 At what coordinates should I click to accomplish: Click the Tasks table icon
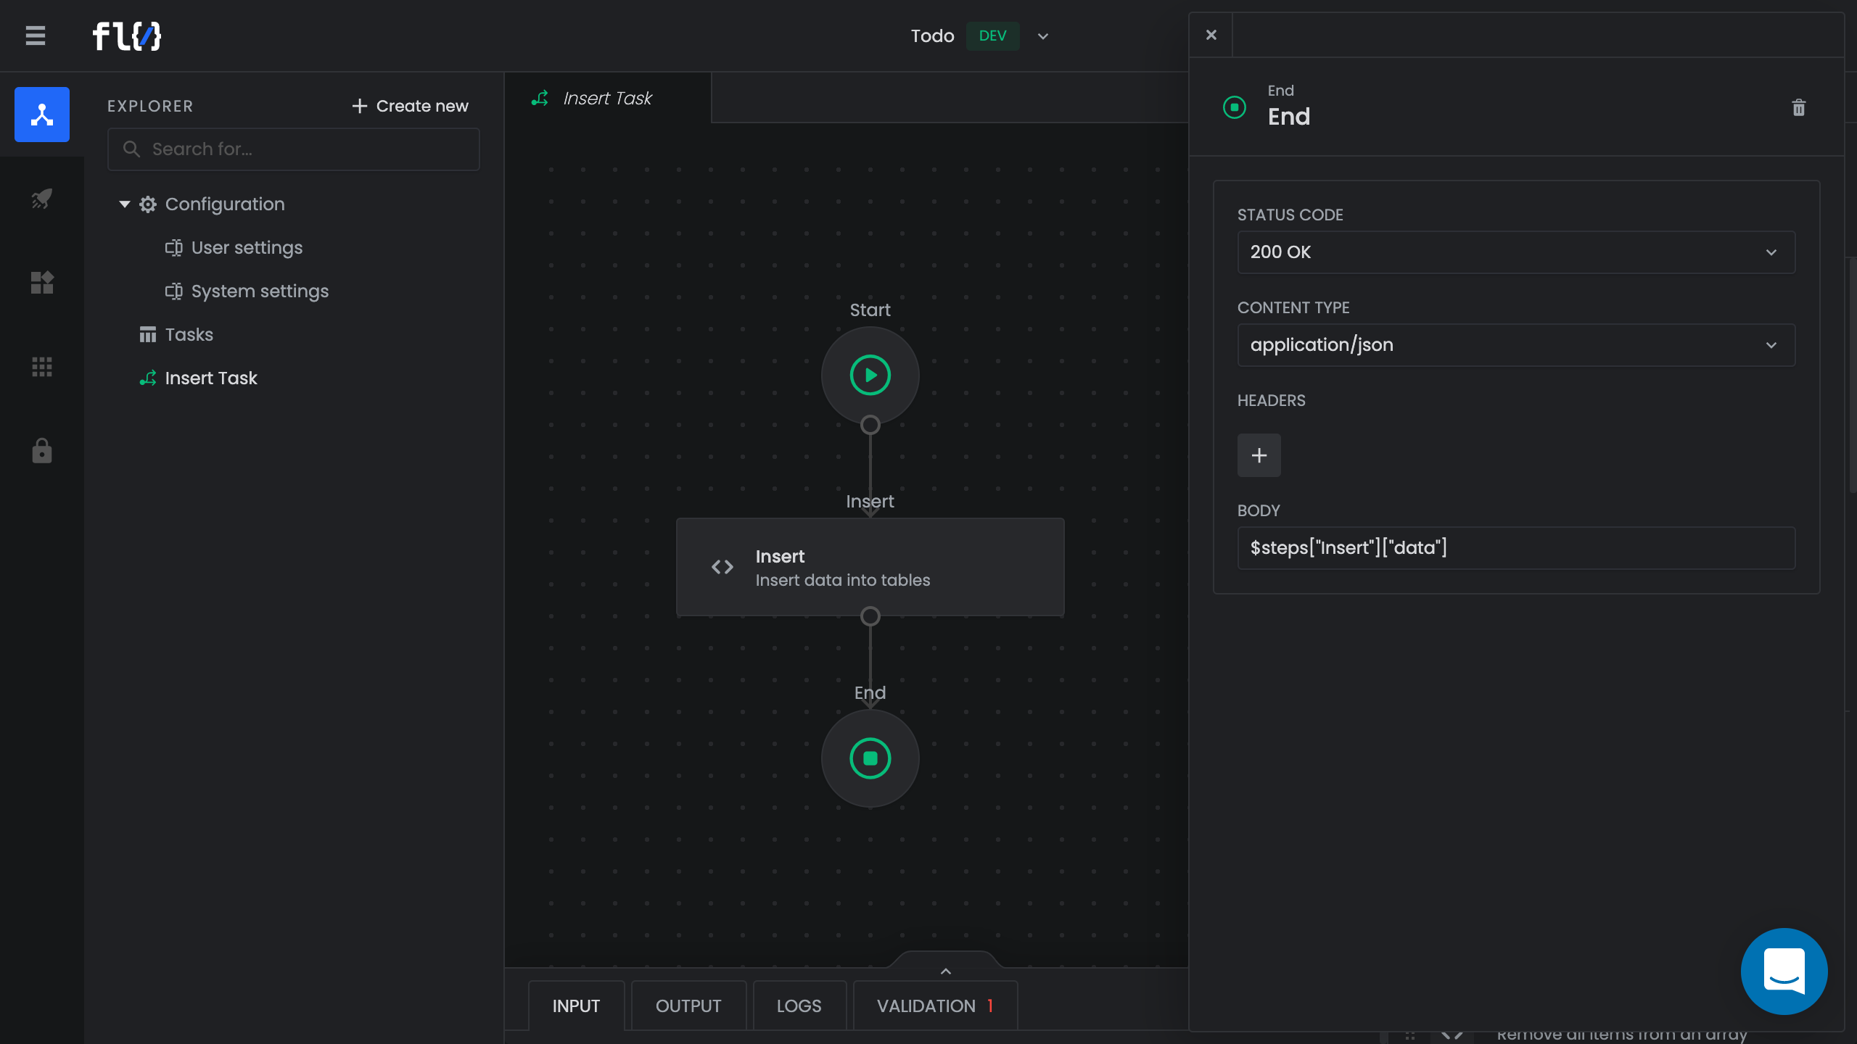pos(148,335)
